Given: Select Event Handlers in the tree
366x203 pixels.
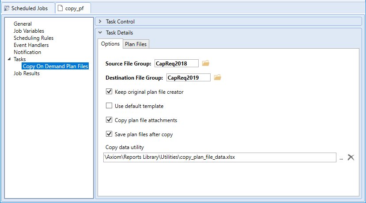Looking at the screenshot, I should pyautogui.click(x=31, y=45).
